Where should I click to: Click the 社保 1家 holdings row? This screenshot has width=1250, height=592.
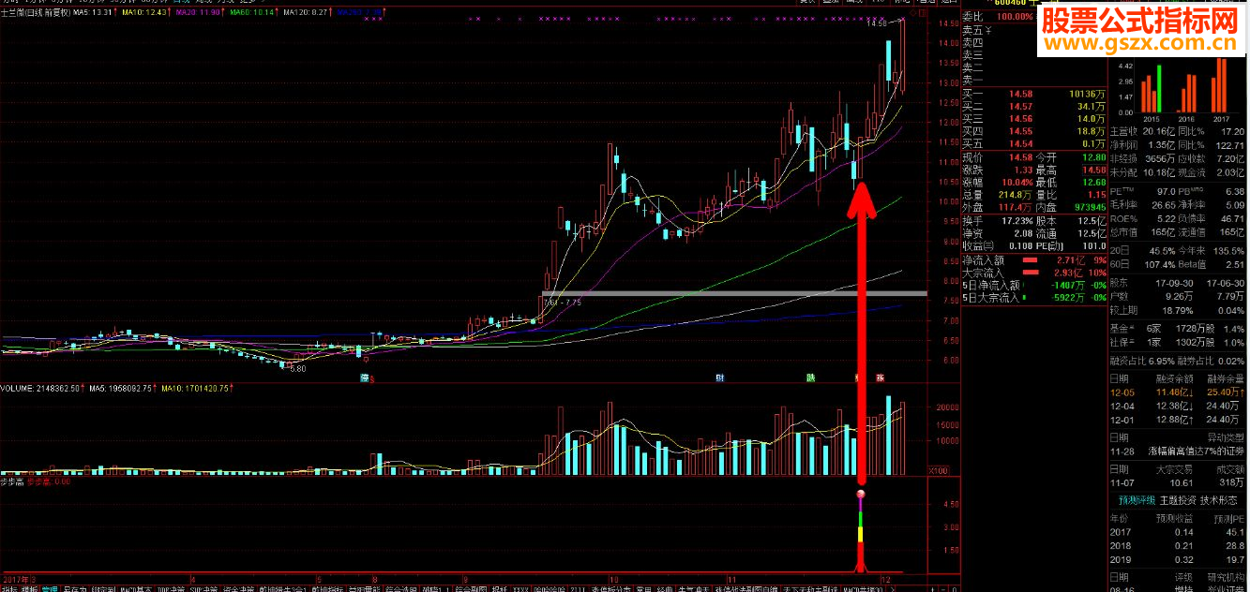point(1179,343)
